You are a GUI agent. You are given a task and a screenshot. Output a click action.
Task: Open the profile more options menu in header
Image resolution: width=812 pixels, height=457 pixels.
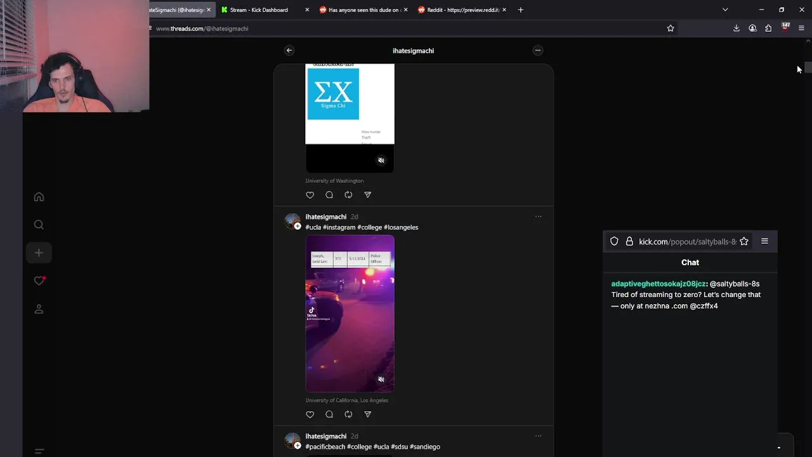[x=538, y=50]
